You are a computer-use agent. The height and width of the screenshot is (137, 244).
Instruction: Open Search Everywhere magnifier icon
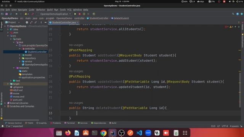click(233, 14)
